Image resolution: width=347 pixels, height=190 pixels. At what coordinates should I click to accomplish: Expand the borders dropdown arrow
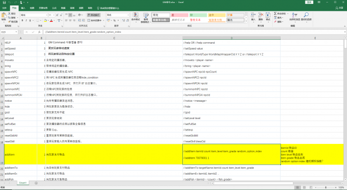[41, 20]
